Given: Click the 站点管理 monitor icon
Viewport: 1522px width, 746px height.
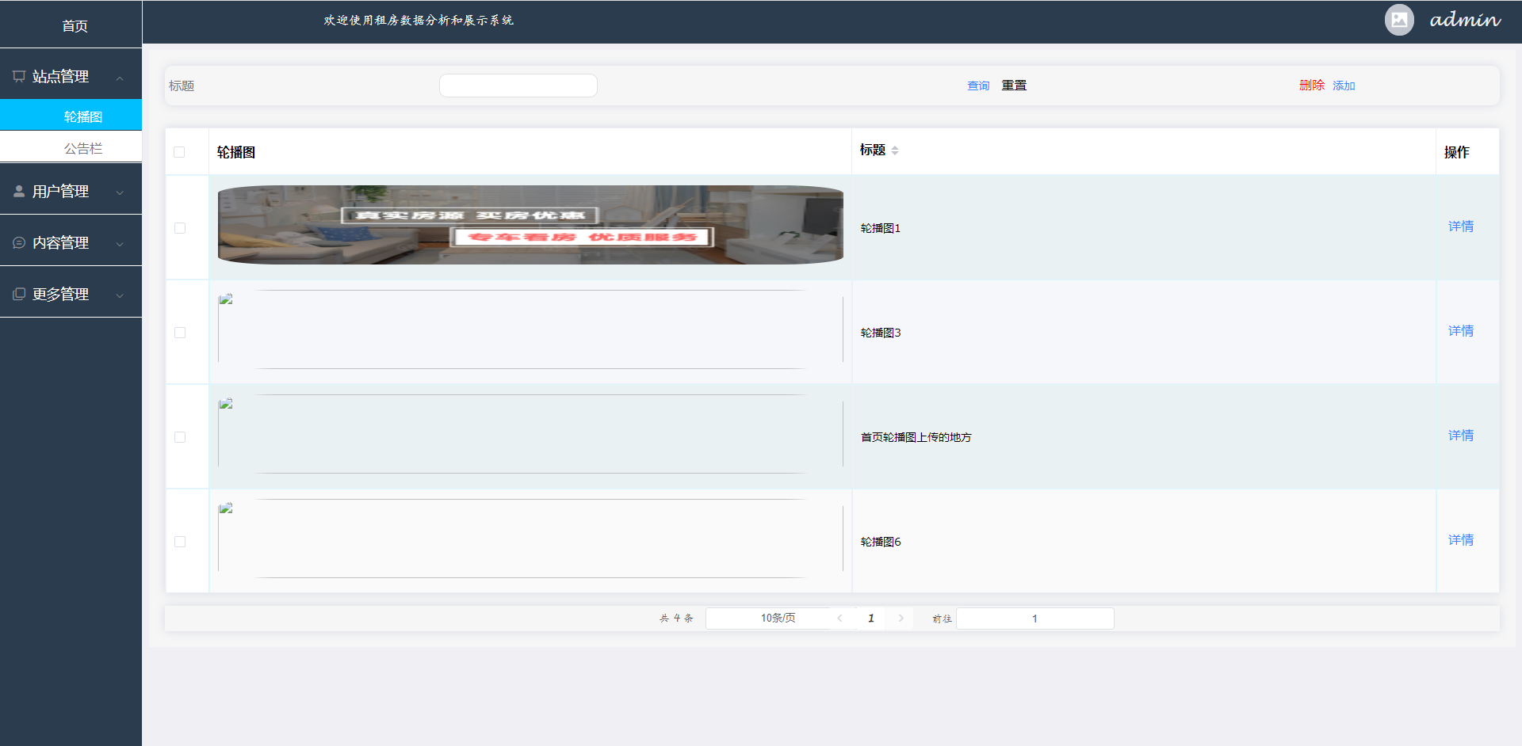Looking at the screenshot, I should [x=19, y=75].
